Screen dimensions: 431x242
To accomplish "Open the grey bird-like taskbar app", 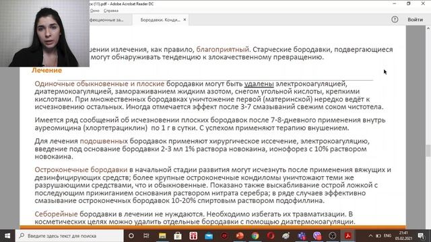I will [x=286, y=236].
